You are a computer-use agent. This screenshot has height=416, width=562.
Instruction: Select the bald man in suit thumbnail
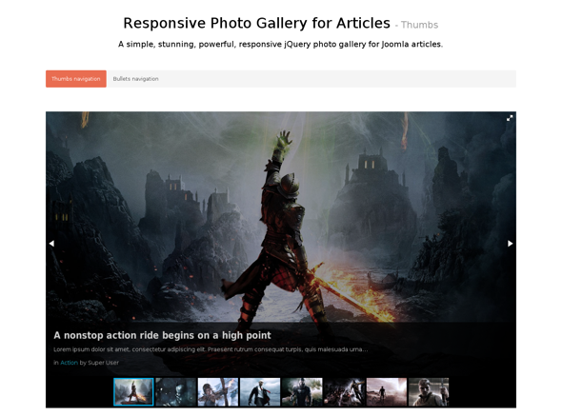pos(260,392)
